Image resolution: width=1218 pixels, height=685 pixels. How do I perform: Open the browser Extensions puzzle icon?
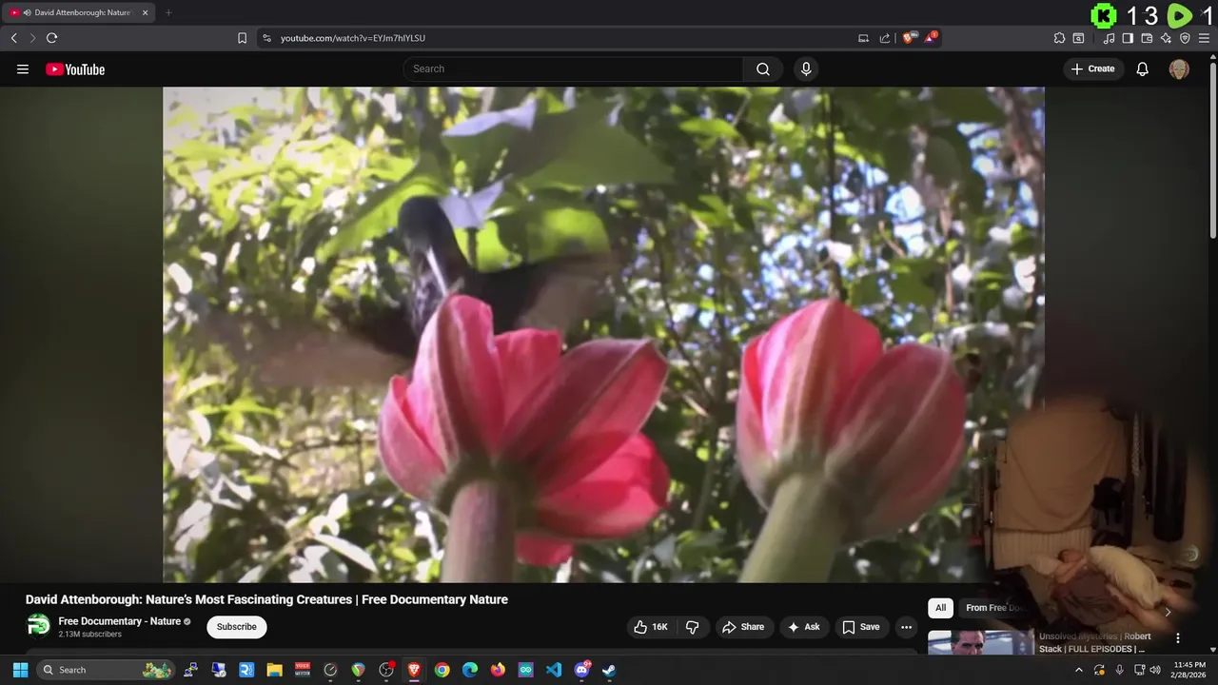(1059, 38)
